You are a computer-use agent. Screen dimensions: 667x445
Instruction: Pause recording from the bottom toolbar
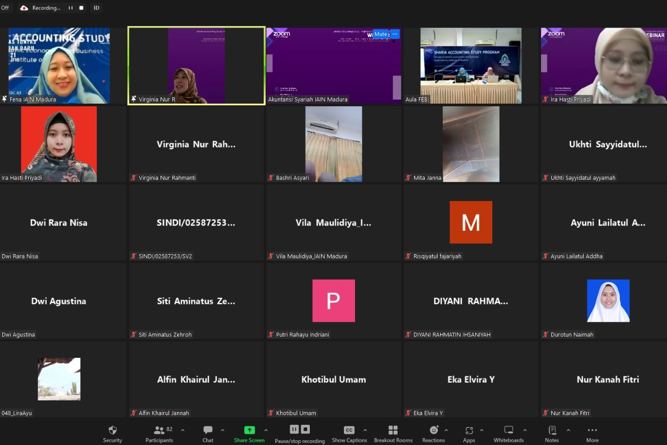(294, 429)
